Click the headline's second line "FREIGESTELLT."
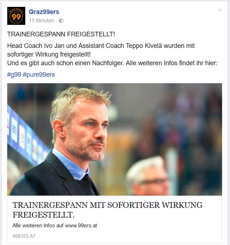The height and width of the screenshot is (245, 230). pyautogui.click(x=44, y=215)
